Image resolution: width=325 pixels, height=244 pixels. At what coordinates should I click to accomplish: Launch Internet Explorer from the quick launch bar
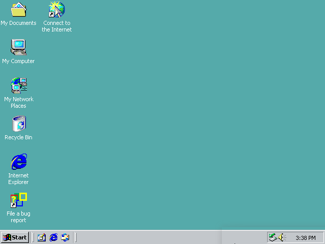point(53,237)
